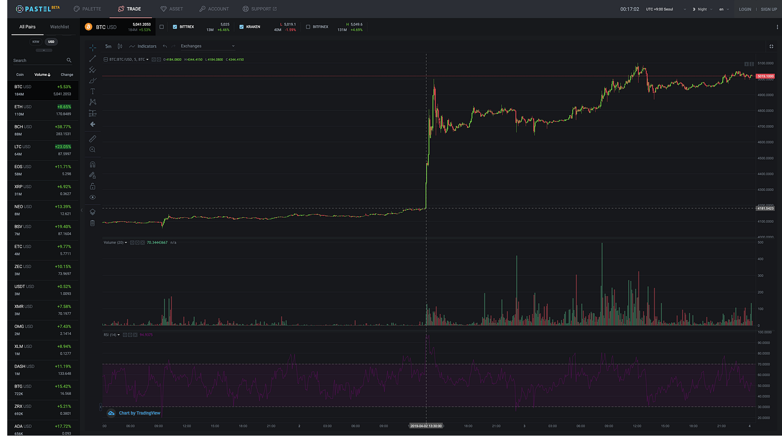Toggle hide all drawings eye icon
Screen dimensions: 782x444
93,197
